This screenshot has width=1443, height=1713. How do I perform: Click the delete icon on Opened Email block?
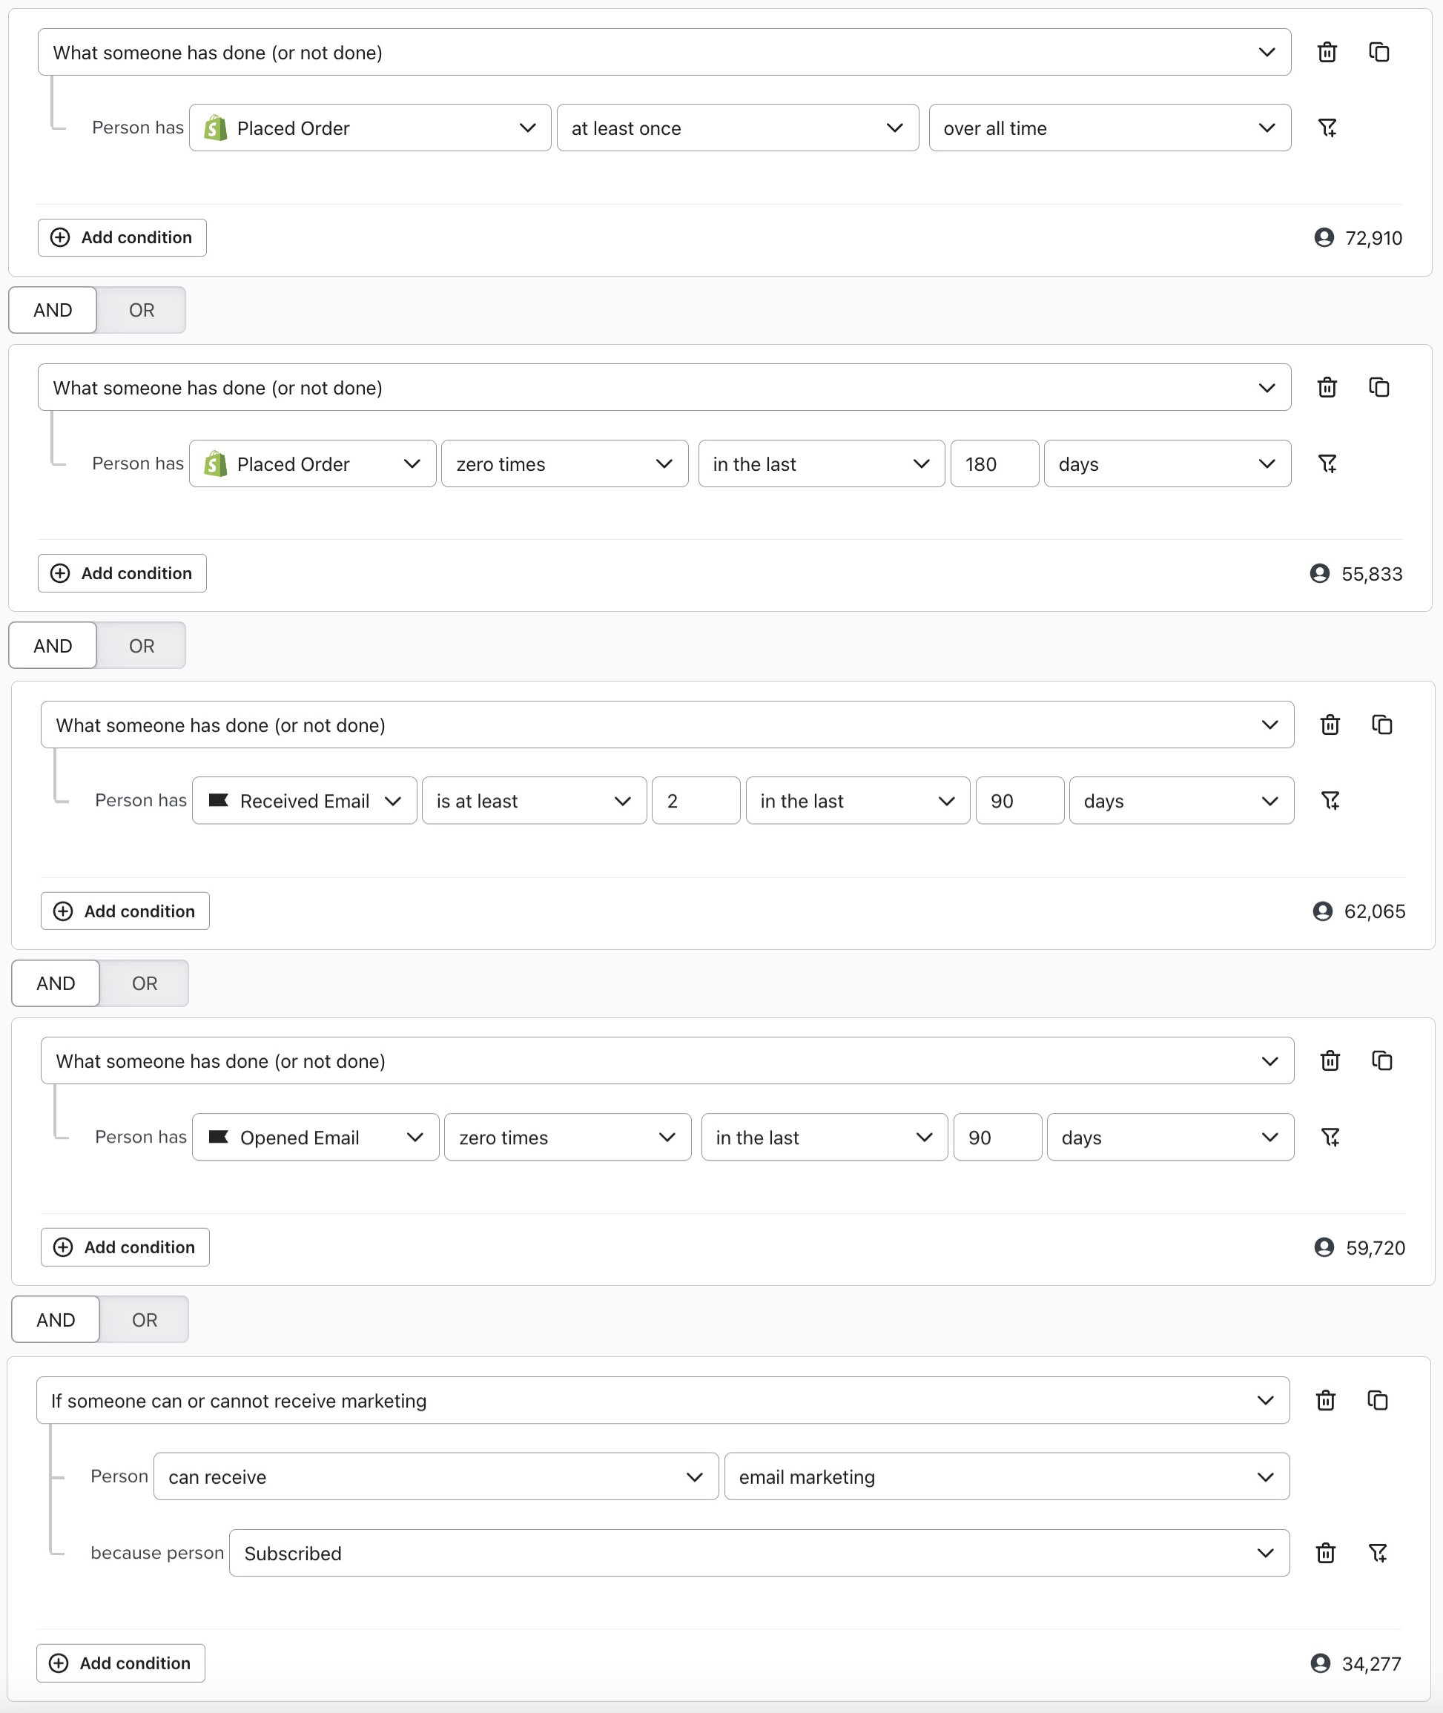(x=1330, y=1060)
